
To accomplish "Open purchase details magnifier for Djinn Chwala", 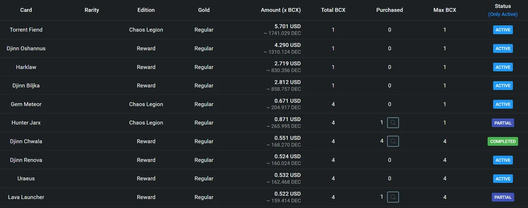I will 393,141.
